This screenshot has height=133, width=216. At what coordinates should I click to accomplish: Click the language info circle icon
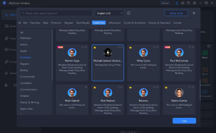tap(128, 13)
